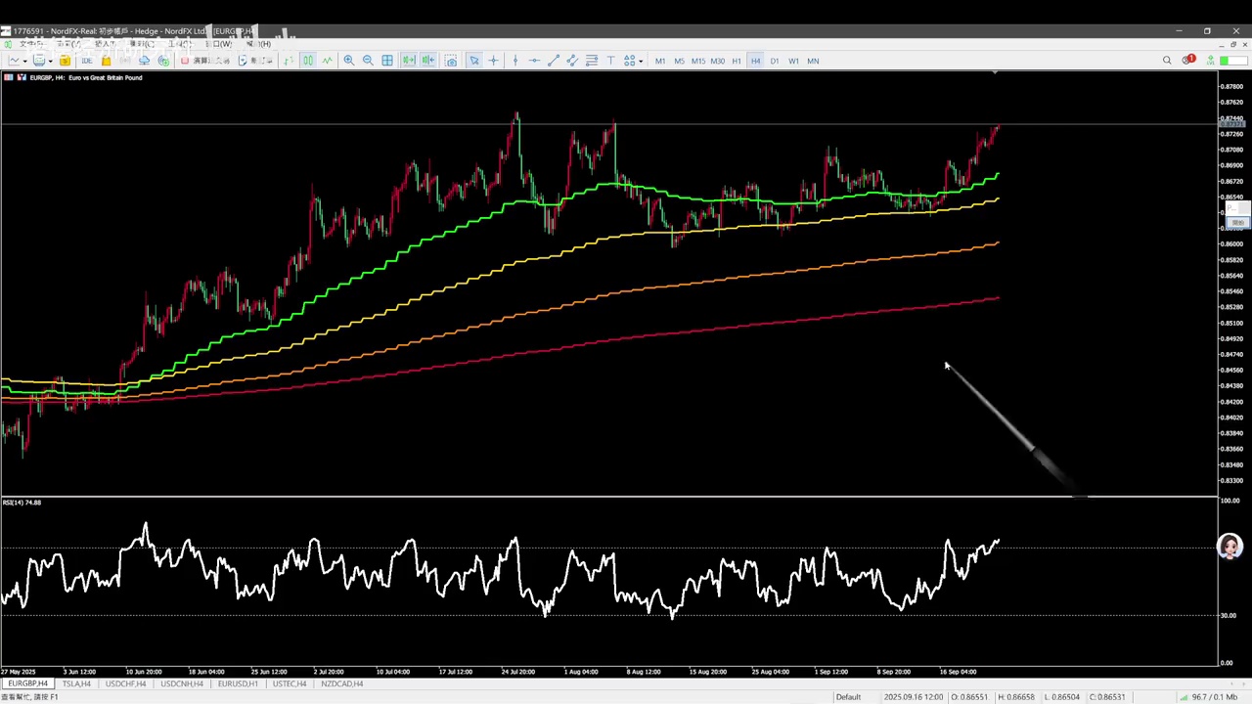Click EURGBP, H4 chart title label
The width and height of the screenshot is (1252, 704).
pos(86,77)
